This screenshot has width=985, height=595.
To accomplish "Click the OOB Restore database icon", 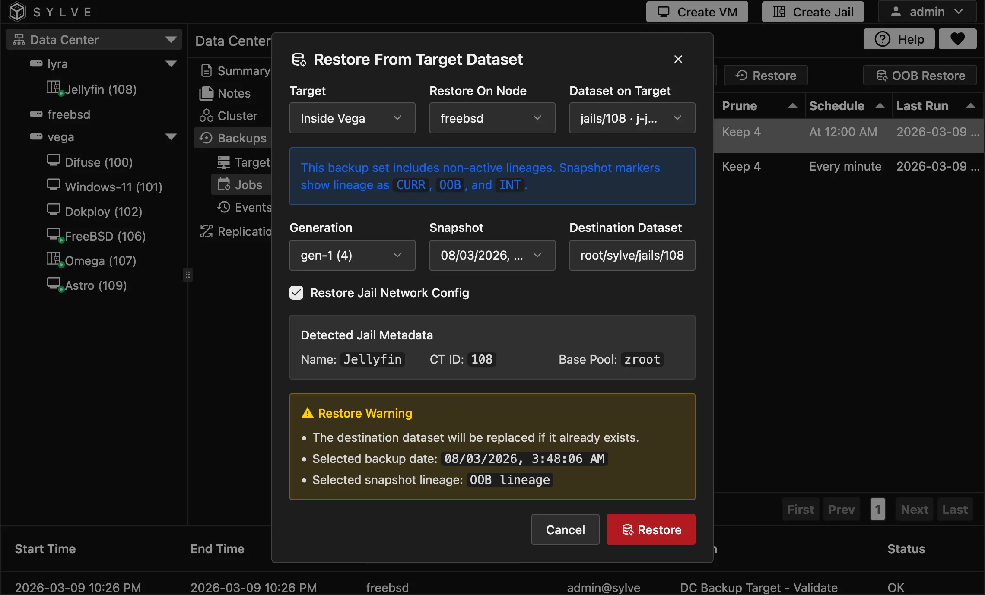I will pos(881,76).
